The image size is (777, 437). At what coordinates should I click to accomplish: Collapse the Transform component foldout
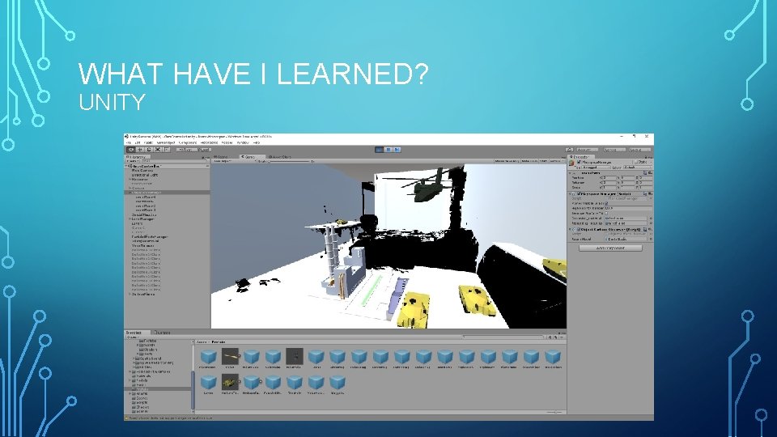(570, 173)
